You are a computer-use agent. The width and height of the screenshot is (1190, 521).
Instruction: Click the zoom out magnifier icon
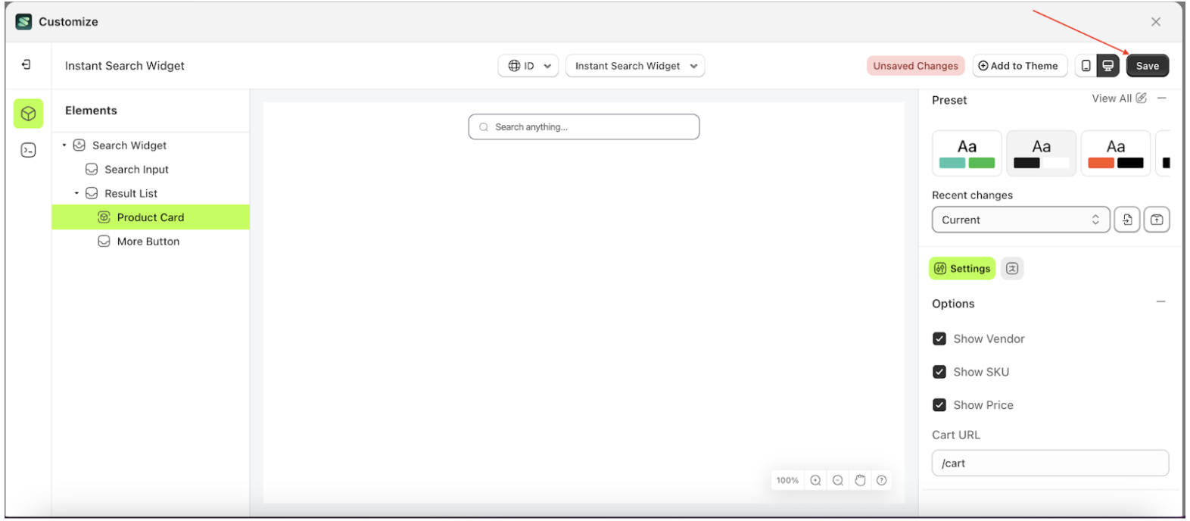(x=838, y=480)
